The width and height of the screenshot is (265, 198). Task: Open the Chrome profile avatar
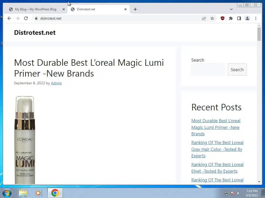[x=247, y=18]
